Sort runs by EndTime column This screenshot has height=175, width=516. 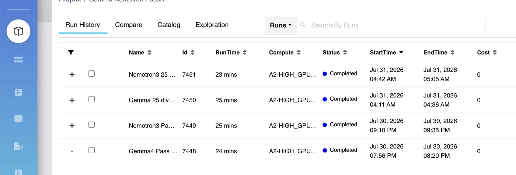point(452,52)
